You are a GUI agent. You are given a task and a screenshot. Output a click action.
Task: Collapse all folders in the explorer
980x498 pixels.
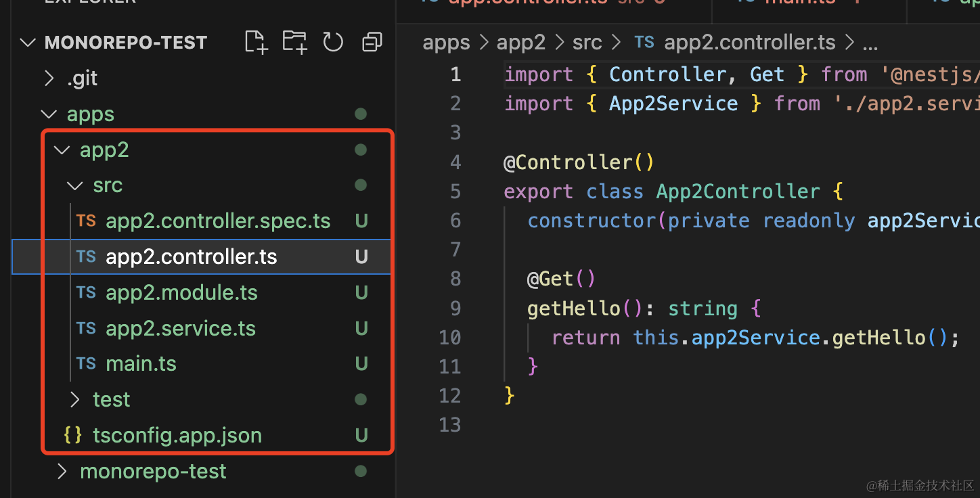372,43
